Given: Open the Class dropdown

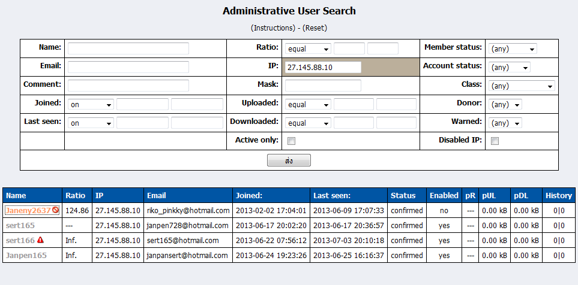Looking at the screenshot, I should coord(522,86).
